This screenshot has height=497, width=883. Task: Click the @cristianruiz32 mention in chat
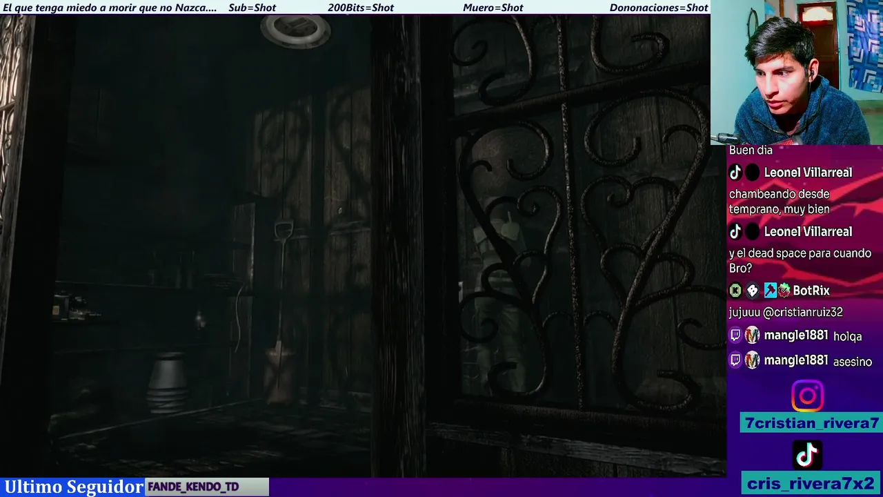pyautogui.click(x=803, y=312)
